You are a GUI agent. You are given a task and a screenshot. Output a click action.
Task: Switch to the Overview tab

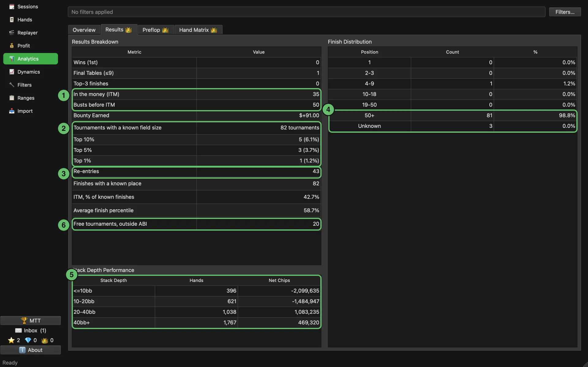(84, 30)
